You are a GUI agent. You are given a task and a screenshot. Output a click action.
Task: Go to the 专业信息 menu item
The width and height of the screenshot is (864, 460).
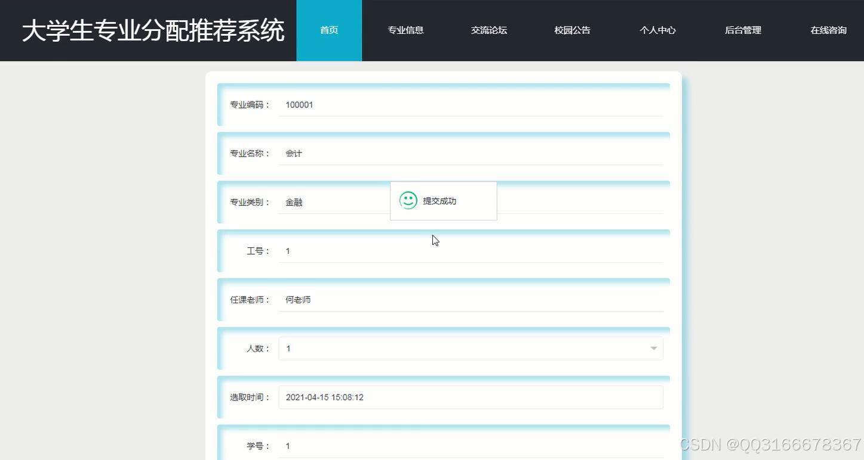coord(405,30)
